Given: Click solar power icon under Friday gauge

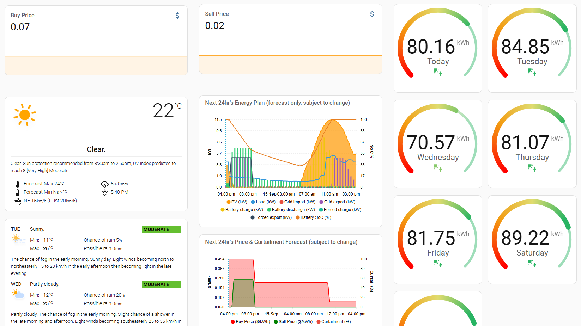Looking at the screenshot, I should [438, 264].
